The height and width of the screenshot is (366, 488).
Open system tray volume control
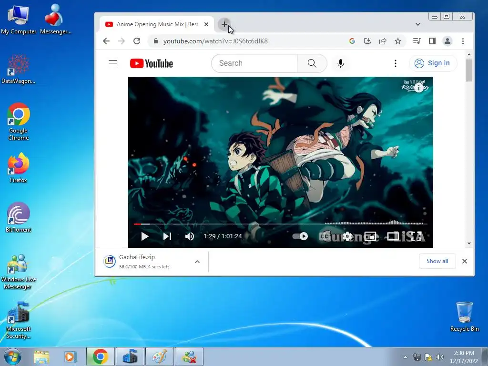click(x=440, y=357)
